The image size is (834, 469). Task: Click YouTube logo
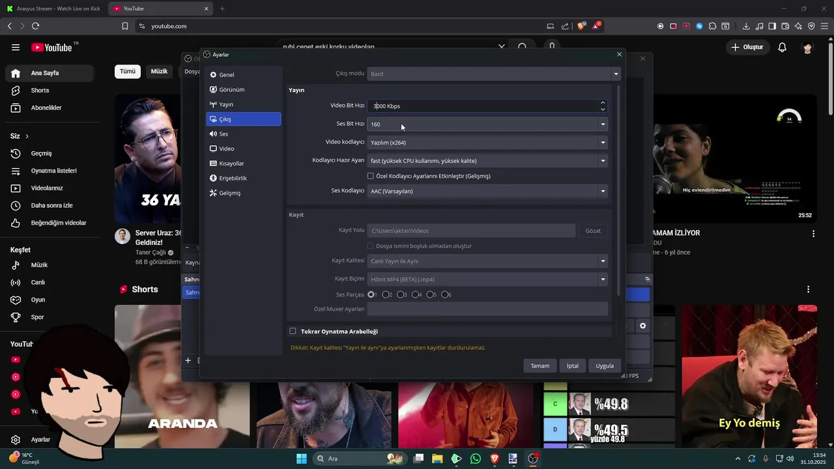[51, 47]
